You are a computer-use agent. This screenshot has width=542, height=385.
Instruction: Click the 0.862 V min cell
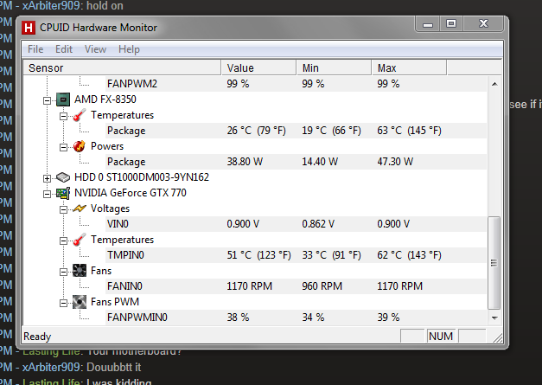(x=318, y=224)
